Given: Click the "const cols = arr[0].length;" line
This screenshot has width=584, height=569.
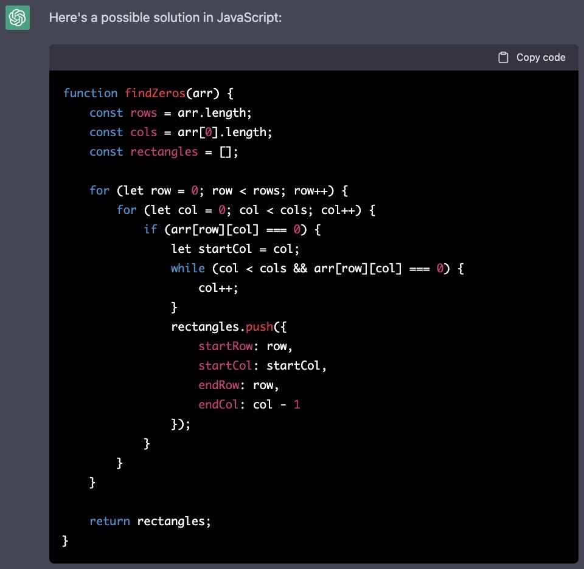Looking at the screenshot, I should coord(181,132).
